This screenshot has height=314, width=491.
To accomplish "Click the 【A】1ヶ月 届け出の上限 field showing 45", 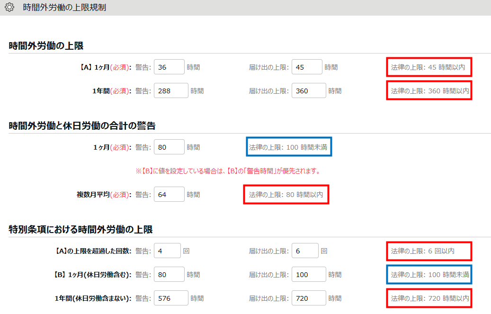I will coord(307,67).
